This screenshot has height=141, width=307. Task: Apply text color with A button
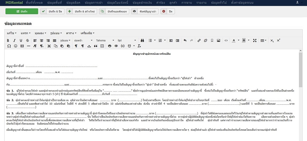[x=234, y=41]
